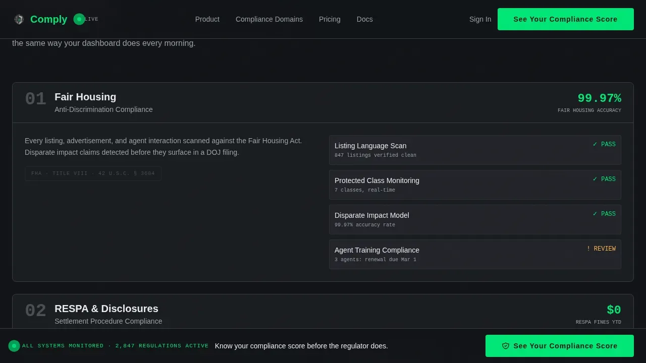This screenshot has width=646, height=363.
Task: Open the Comply brand home link
Action: click(40, 19)
